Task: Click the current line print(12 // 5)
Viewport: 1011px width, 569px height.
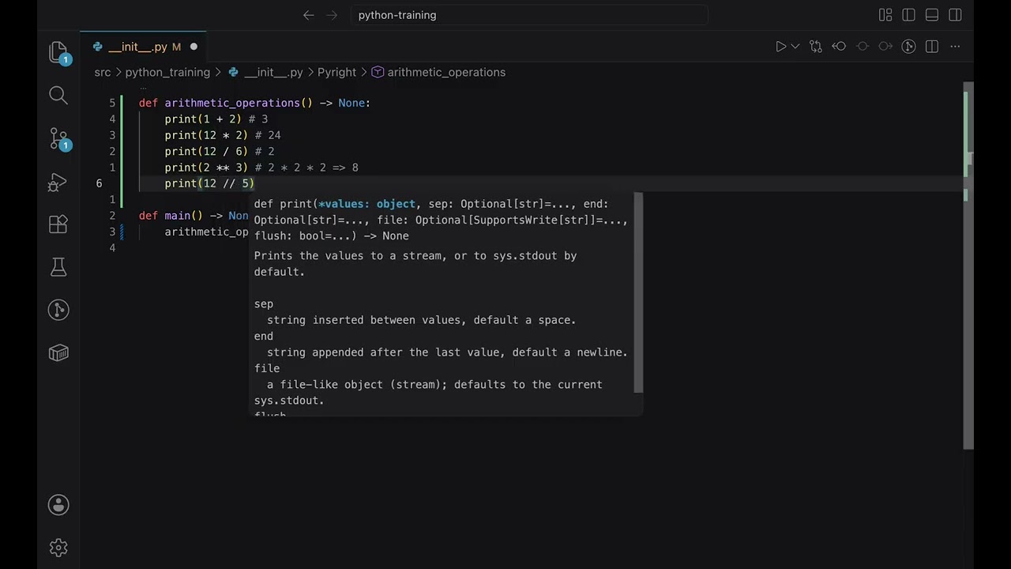Action: click(209, 183)
